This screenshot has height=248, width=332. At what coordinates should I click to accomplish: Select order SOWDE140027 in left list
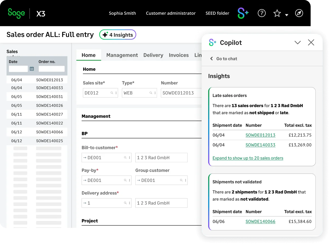click(x=37, y=114)
